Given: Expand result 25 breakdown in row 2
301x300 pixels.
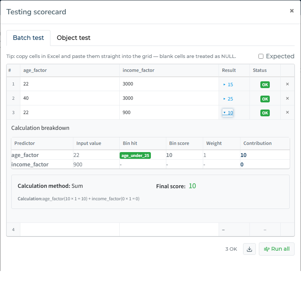Looking at the screenshot, I should 228,99.
